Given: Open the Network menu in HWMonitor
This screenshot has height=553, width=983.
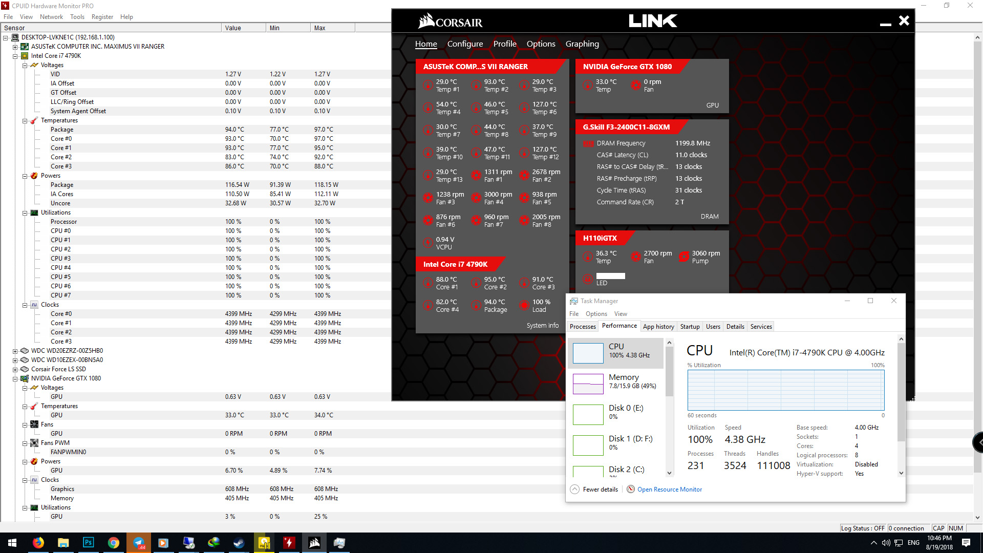Looking at the screenshot, I should click(x=51, y=17).
